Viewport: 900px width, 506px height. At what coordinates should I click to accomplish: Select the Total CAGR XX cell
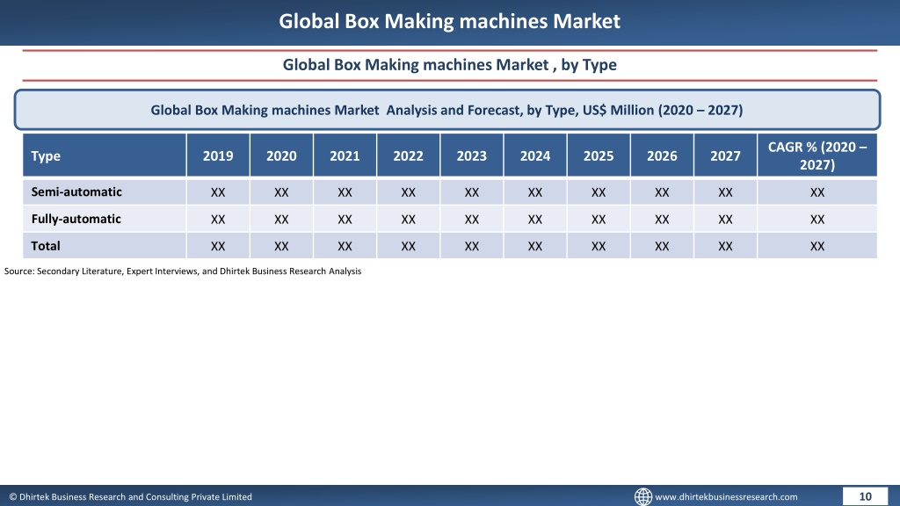(817, 246)
